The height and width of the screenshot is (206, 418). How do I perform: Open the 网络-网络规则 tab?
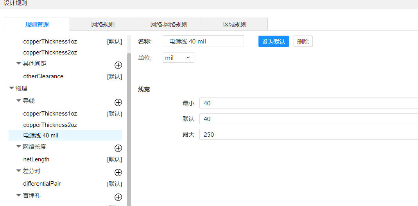point(169,24)
